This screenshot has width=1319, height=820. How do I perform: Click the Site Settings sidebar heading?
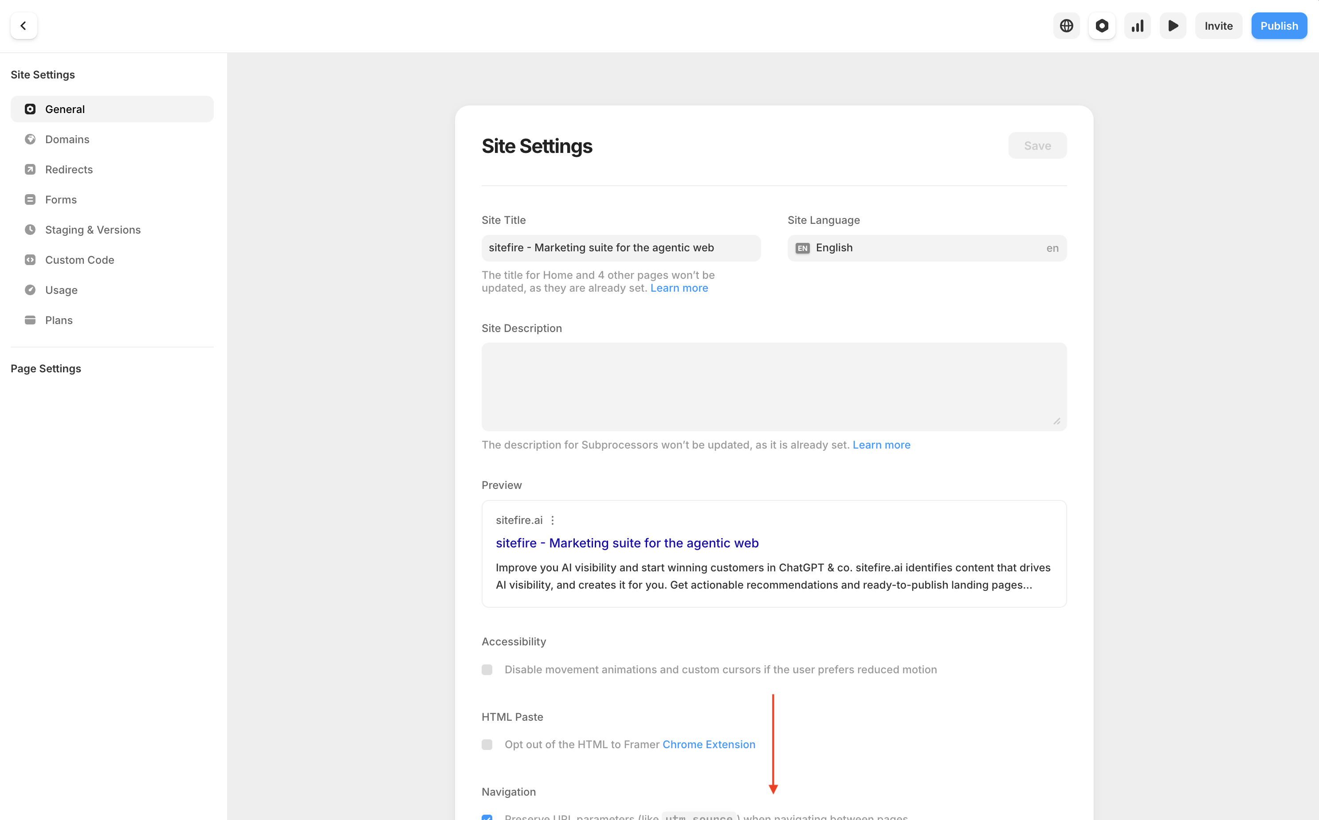pos(43,74)
